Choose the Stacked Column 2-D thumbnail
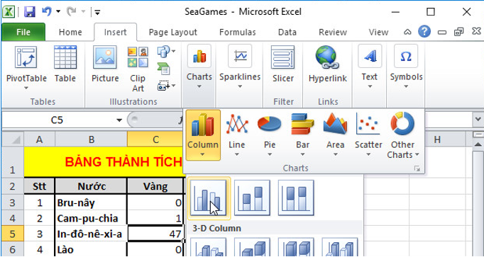This screenshot has height=257, width=484. [x=252, y=198]
